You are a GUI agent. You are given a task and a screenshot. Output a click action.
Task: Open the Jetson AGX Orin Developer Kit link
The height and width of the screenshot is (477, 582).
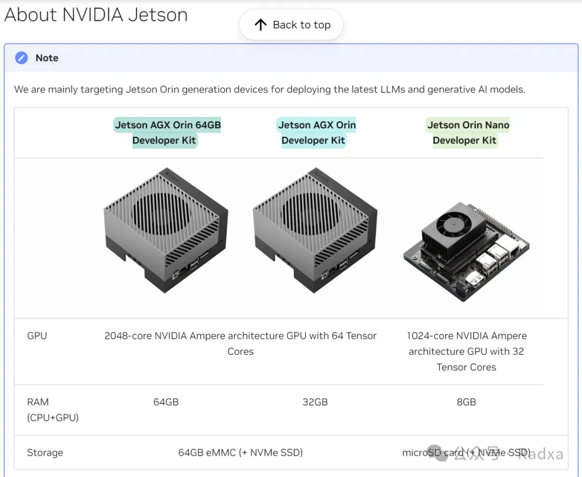pos(316,132)
